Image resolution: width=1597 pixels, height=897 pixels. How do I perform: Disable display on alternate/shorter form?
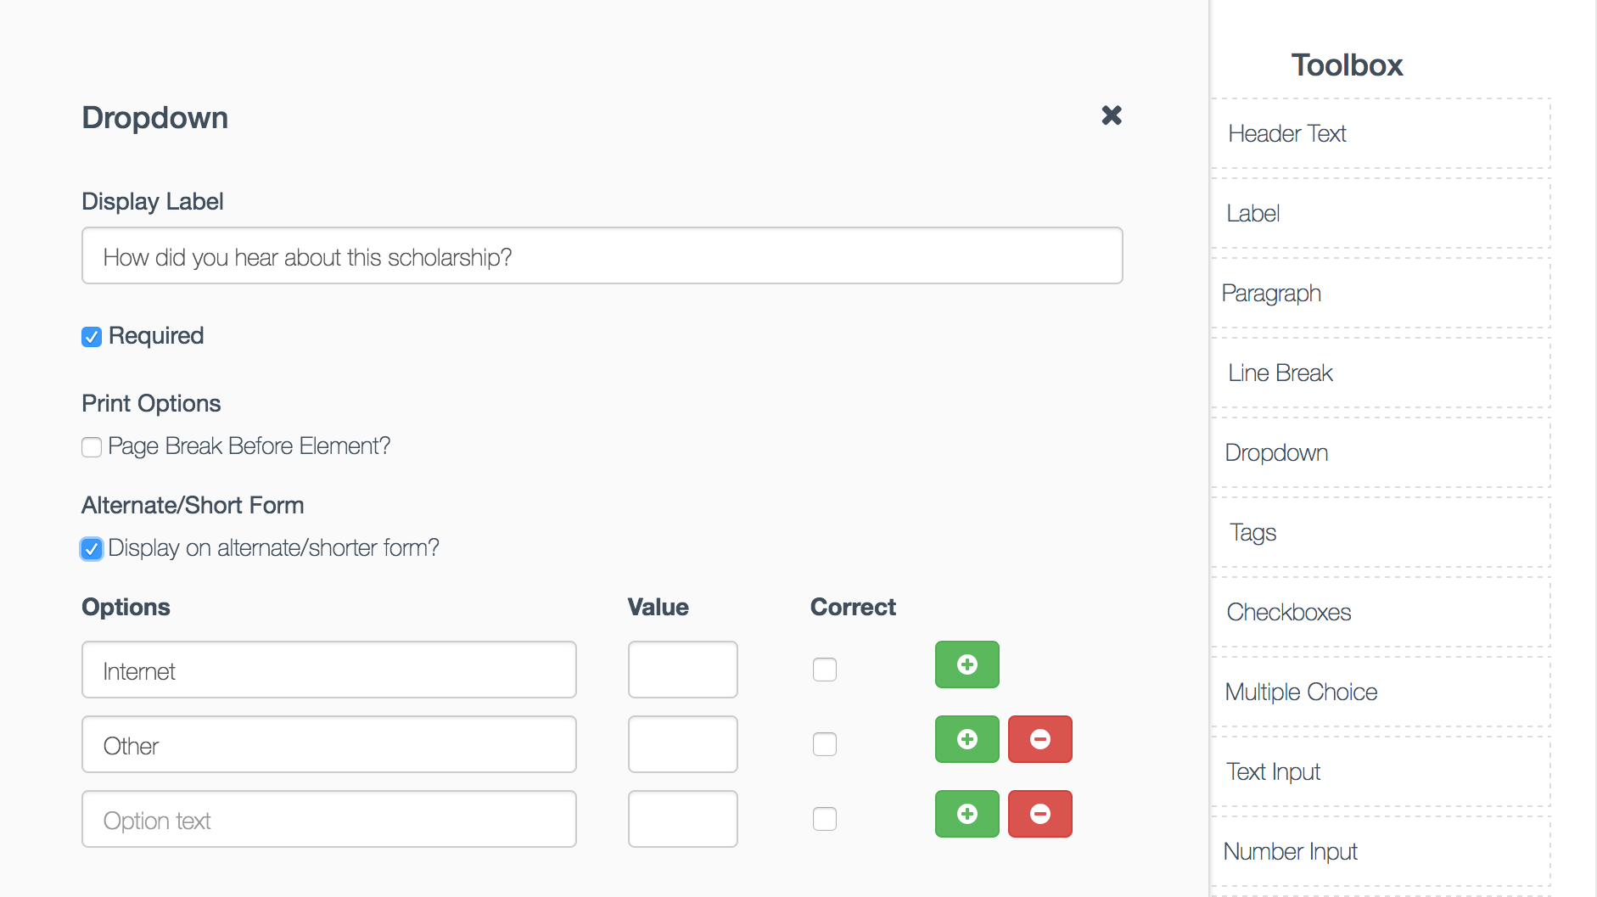[x=91, y=549]
